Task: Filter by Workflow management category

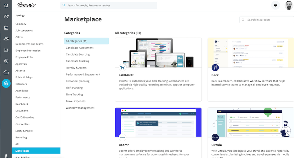Action: [x=80, y=108]
